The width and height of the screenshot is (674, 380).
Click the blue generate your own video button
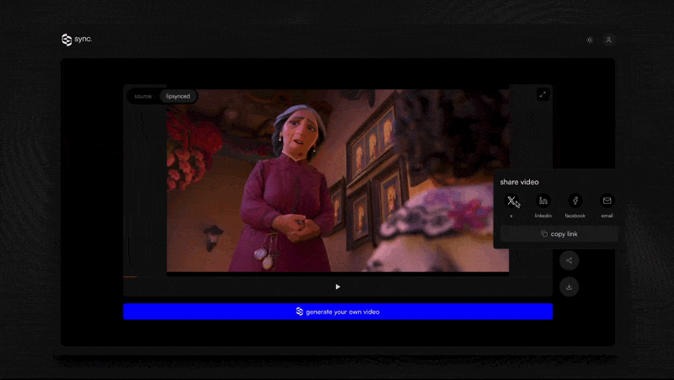338,312
